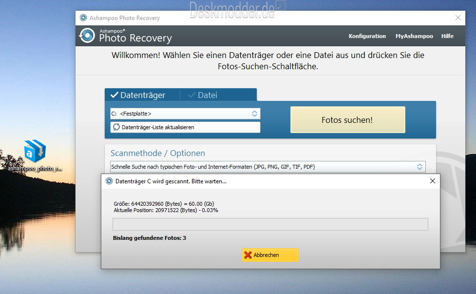Open the Hilfe menu
Image resolution: width=476 pixels, height=294 pixels.
coord(447,36)
